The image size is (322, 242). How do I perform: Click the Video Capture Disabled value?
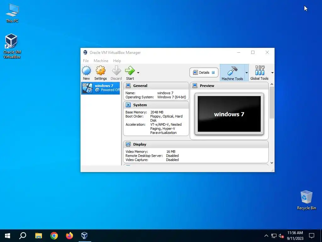coord(172,160)
